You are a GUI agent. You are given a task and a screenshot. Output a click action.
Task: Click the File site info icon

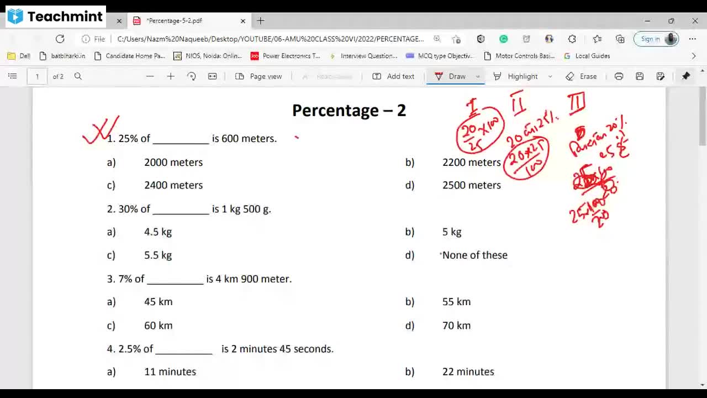(93, 39)
